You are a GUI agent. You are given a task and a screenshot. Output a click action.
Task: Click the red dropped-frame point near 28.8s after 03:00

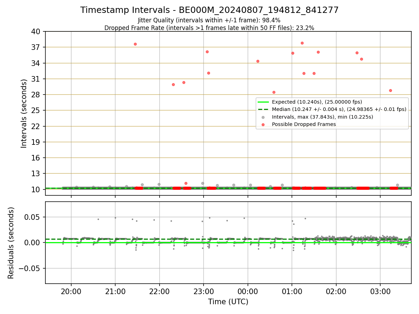coord(390,90)
